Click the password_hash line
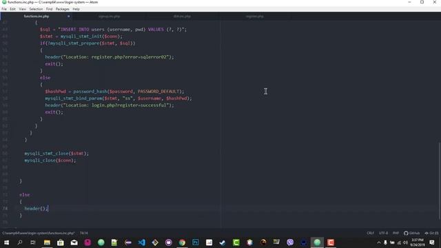Screen dimensions: 441x248 [114, 92]
